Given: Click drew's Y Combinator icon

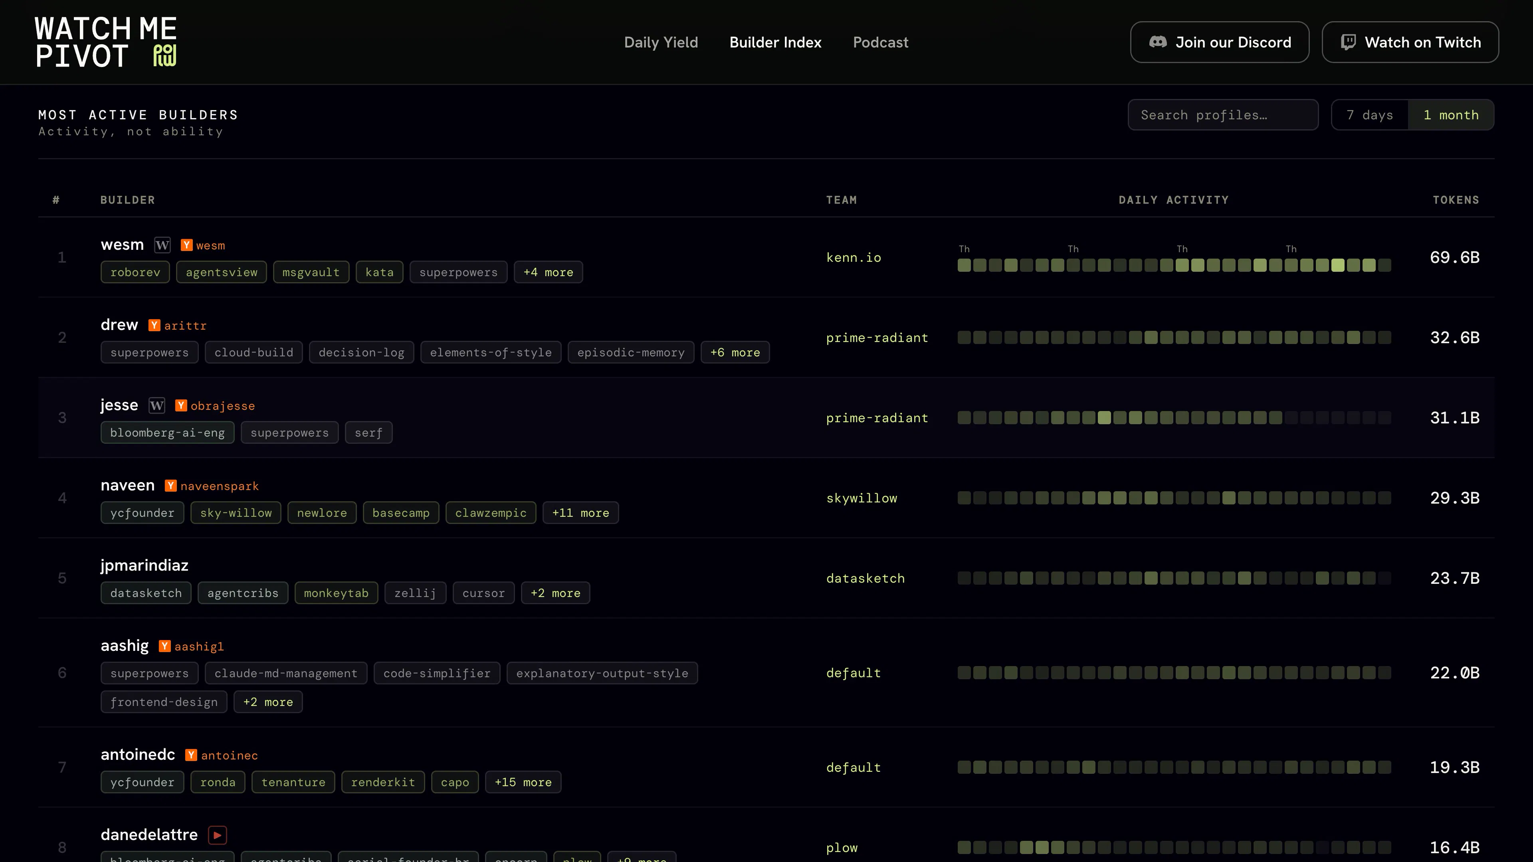Looking at the screenshot, I should coord(154,325).
